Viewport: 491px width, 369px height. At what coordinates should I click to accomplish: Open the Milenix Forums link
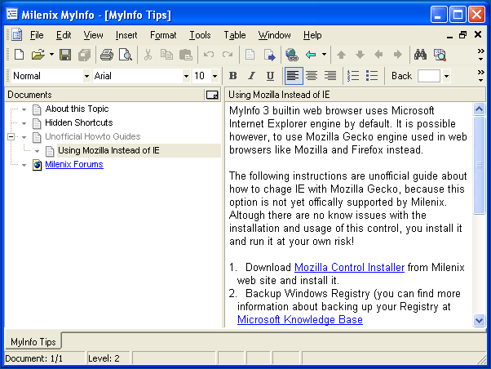[x=74, y=164]
